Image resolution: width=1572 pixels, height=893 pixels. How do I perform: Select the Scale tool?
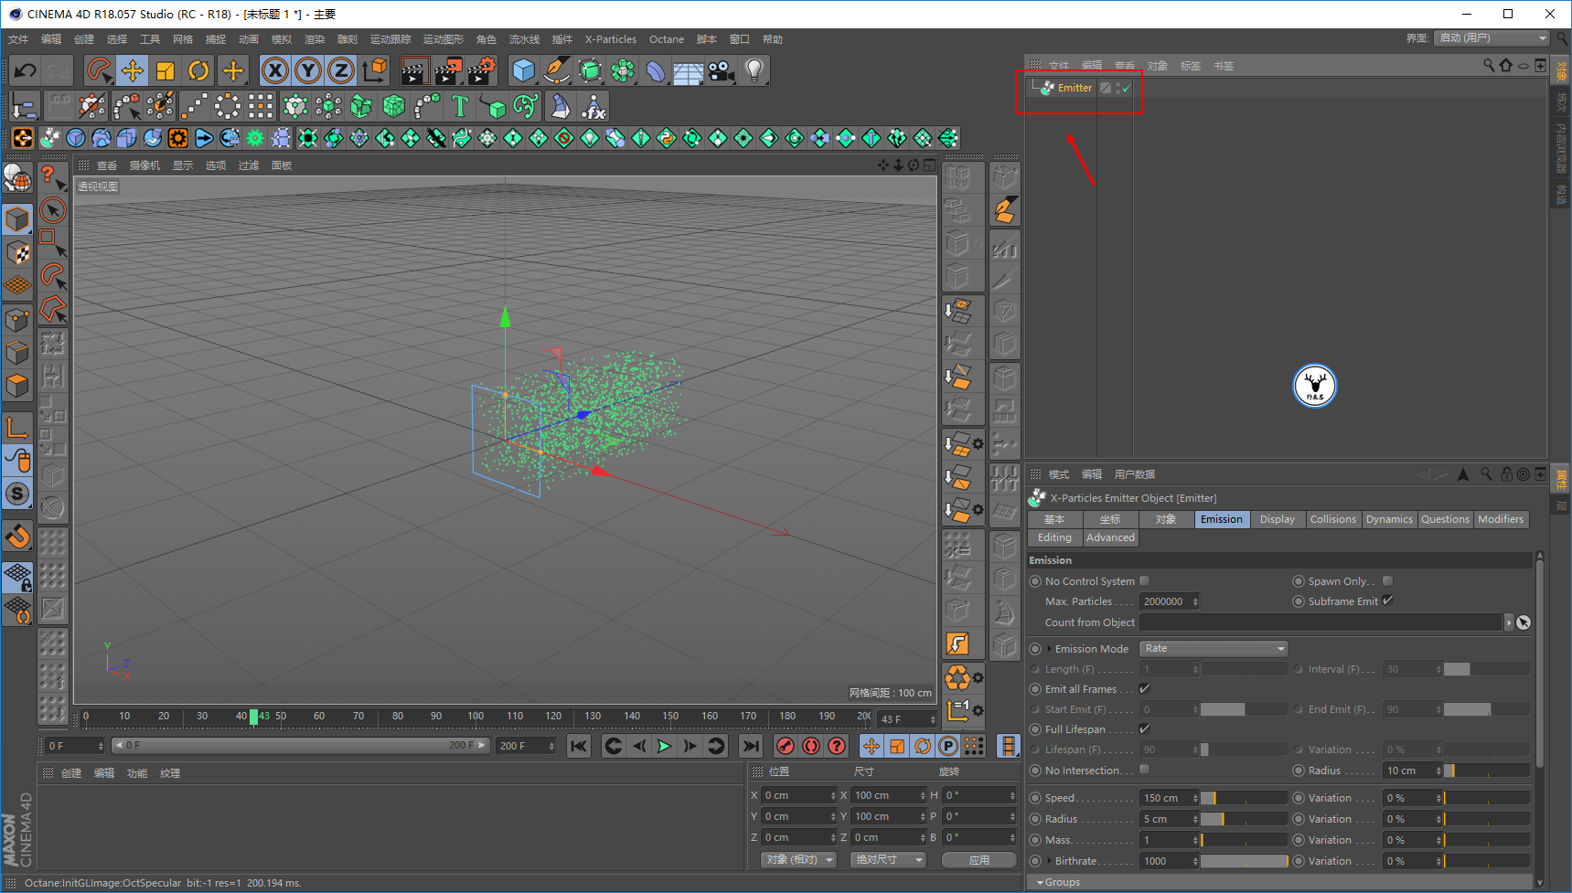point(166,70)
